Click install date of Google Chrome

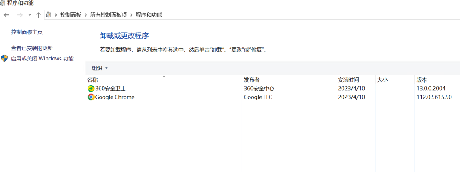click(351, 97)
